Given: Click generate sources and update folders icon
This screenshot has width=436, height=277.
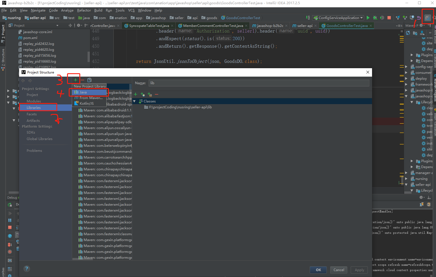Looking at the screenshot, I should [415, 33].
